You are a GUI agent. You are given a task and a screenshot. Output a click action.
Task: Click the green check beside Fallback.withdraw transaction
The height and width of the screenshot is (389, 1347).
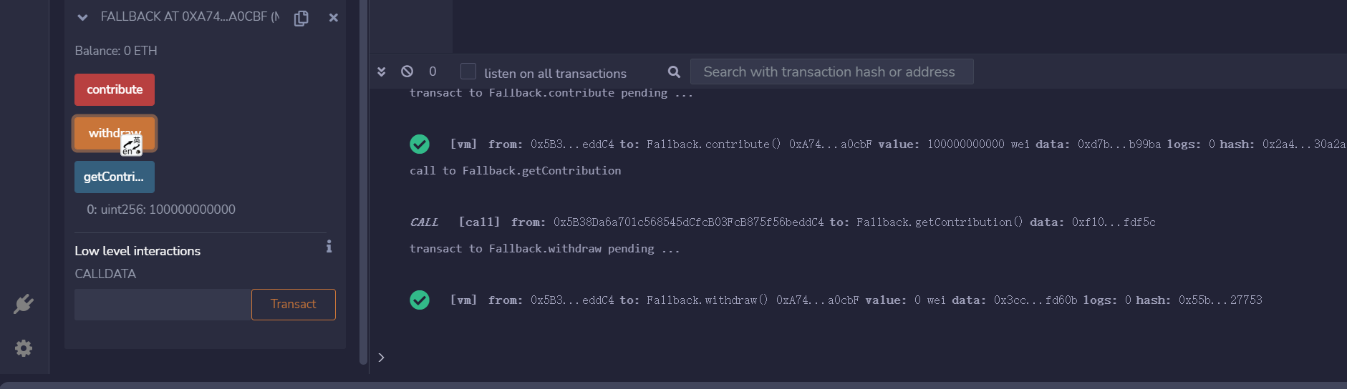click(x=420, y=300)
